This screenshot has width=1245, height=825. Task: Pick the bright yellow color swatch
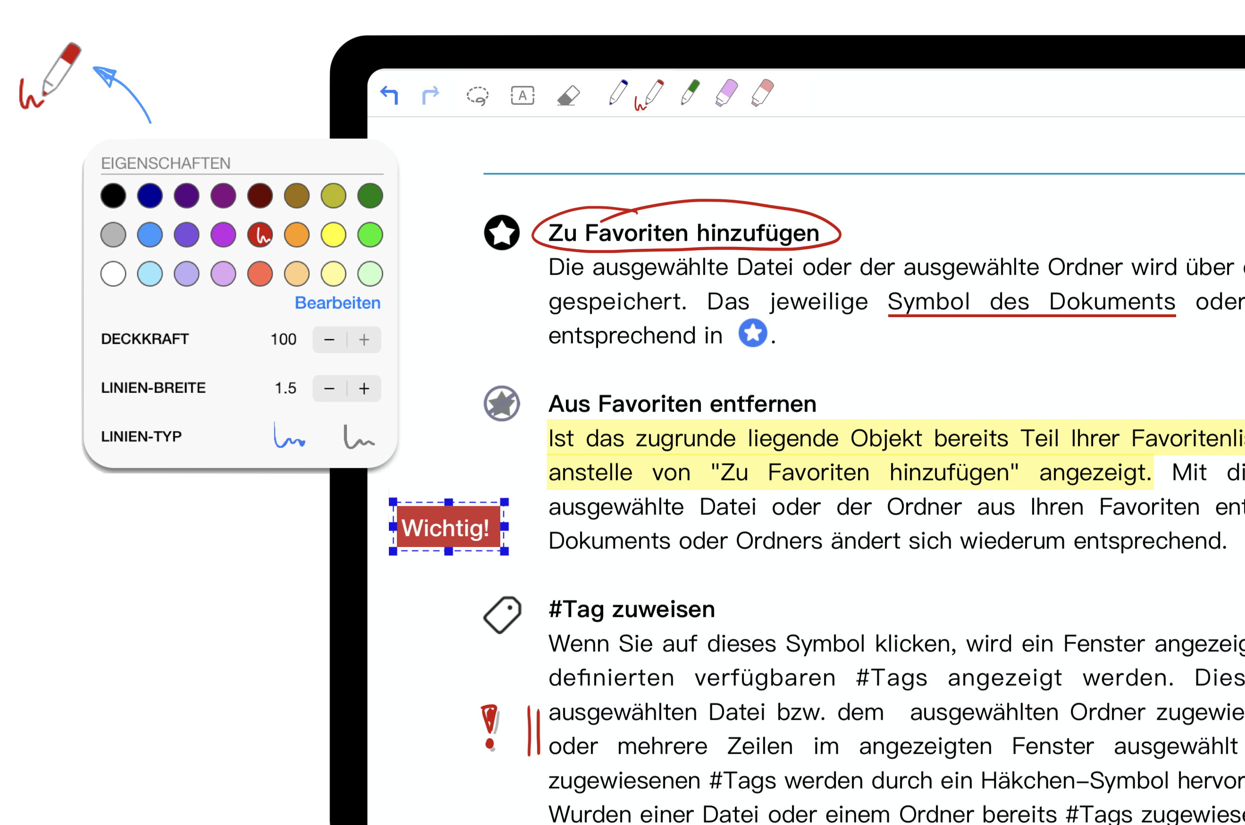(x=334, y=235)
